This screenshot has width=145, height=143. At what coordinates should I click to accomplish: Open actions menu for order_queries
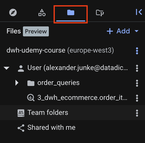[137, 83]
